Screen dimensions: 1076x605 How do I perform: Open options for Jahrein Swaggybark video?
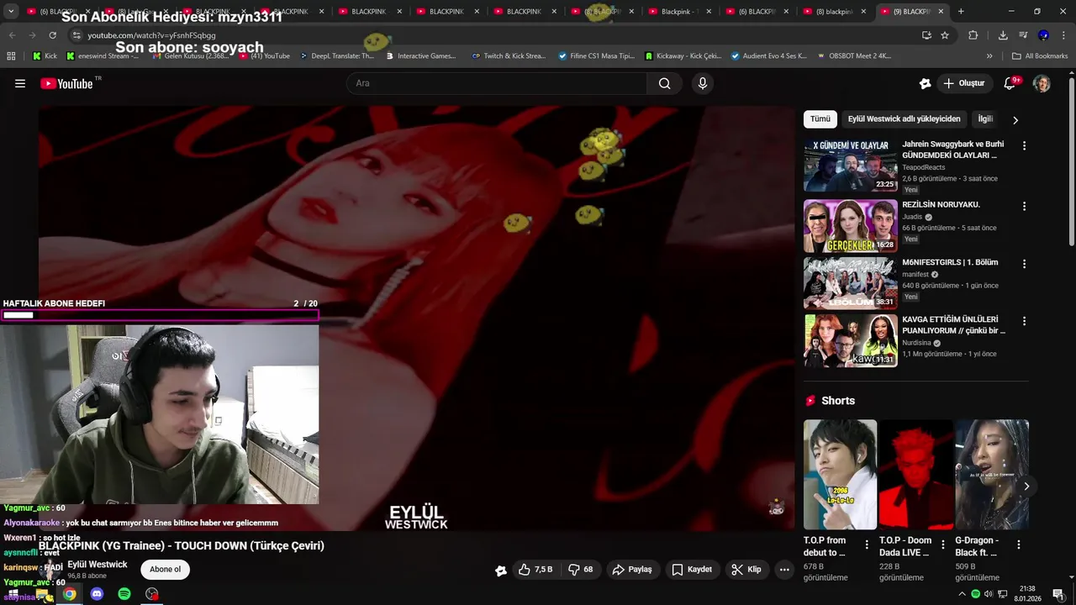pos(1024,146)
